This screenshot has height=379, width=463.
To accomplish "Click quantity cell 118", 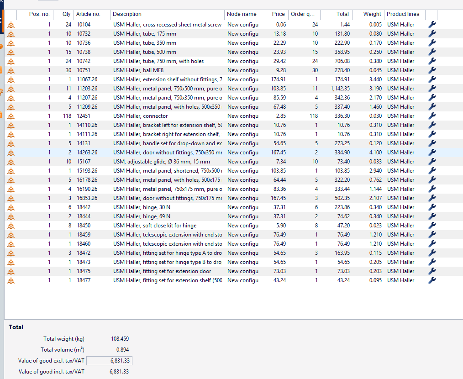I will [67, 116].
